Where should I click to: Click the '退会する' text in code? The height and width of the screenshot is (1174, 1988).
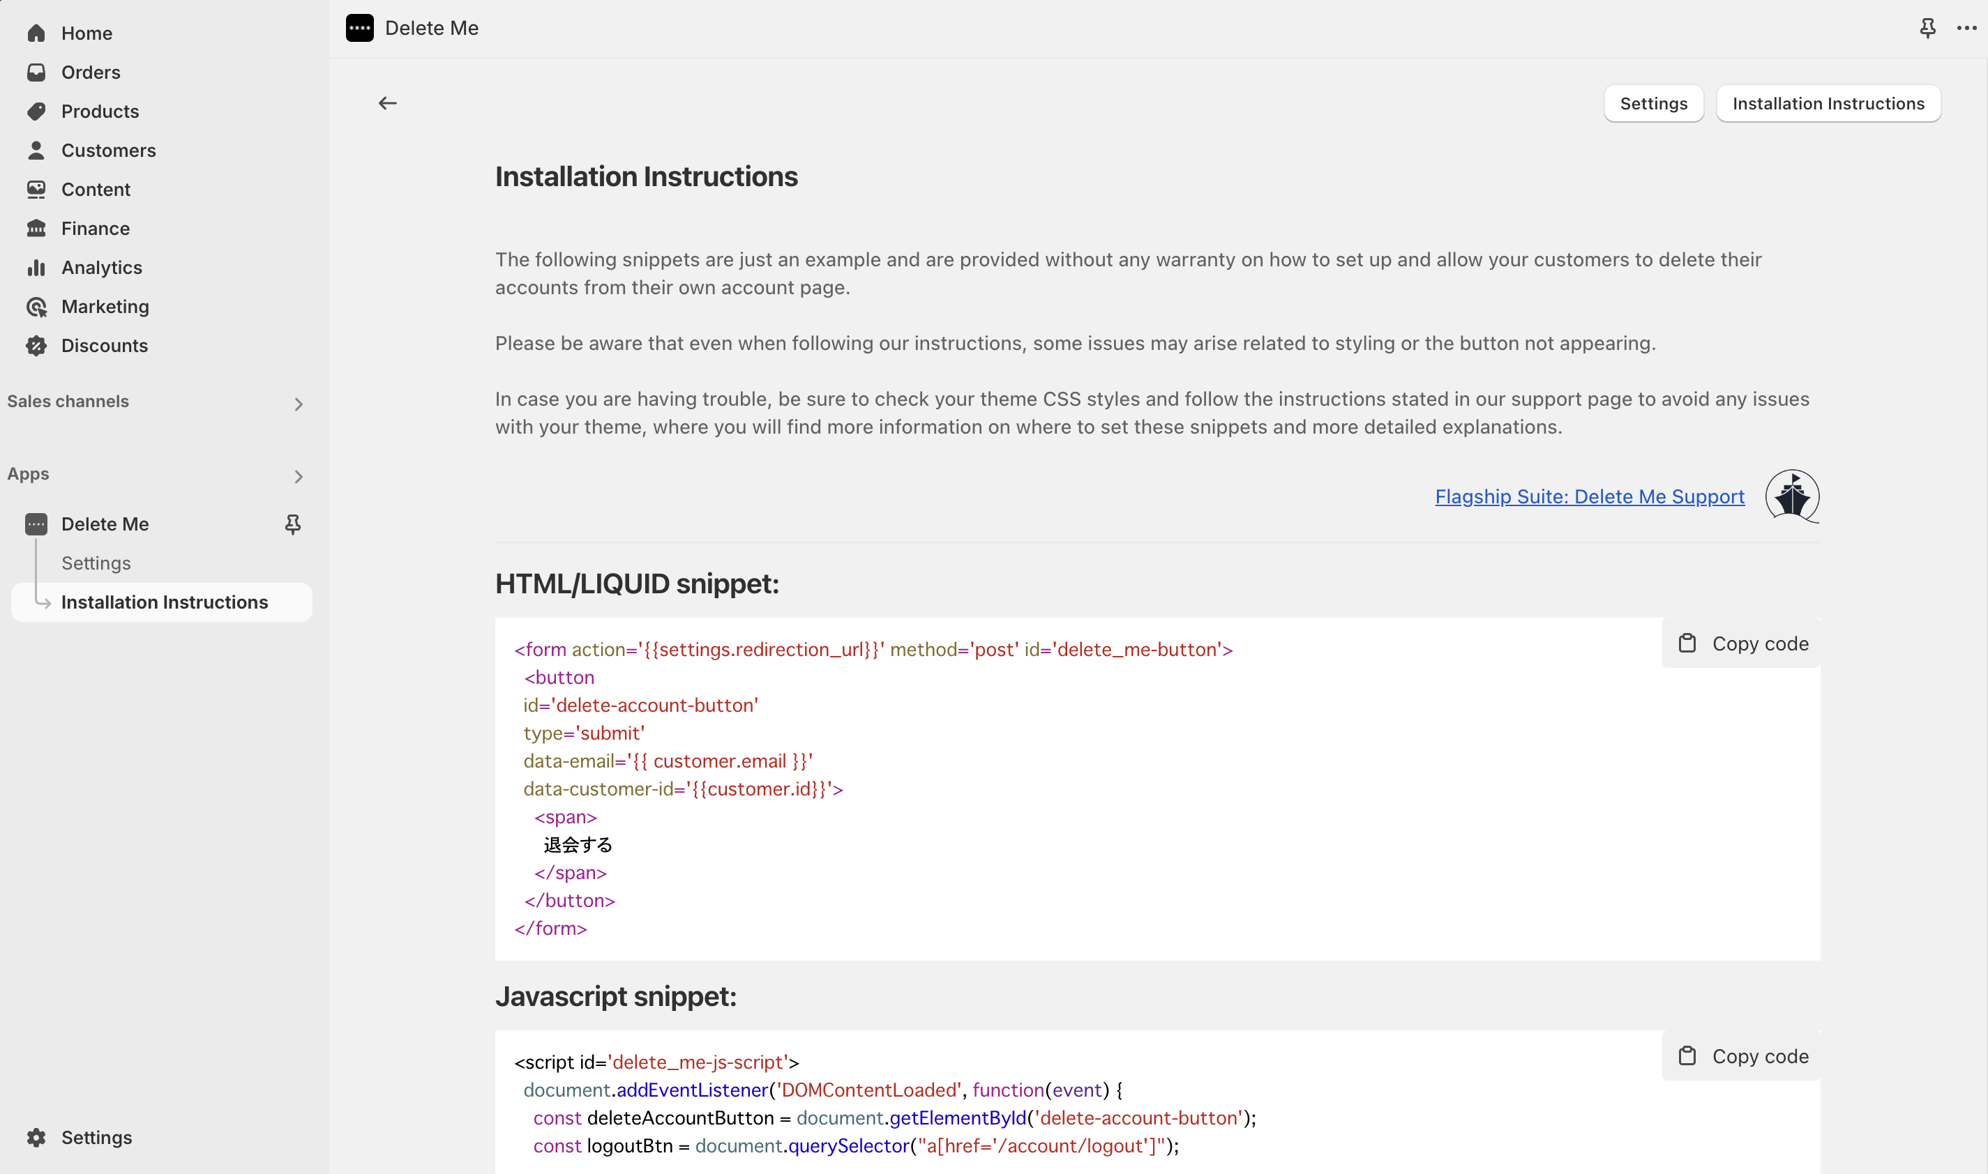click(578, 845)
